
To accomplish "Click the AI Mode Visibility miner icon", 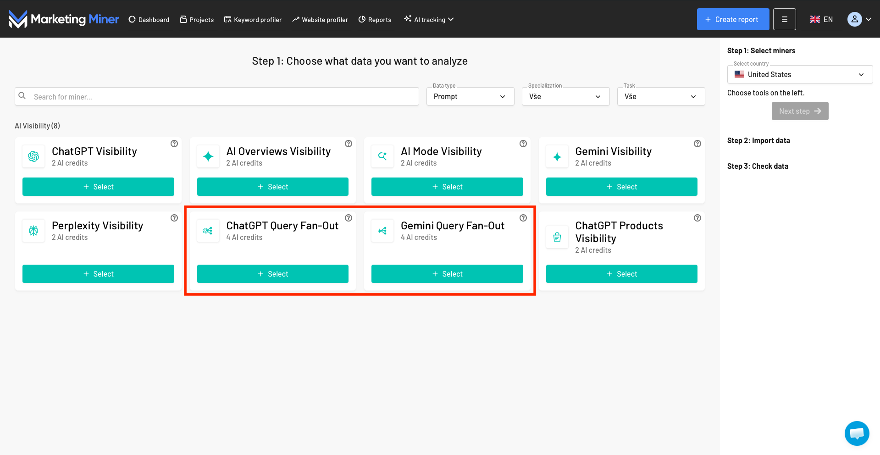I will [x=382, y=156].
